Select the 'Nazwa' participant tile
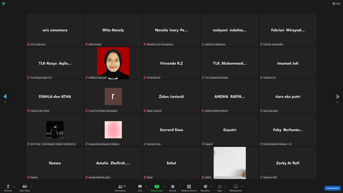 [55, 163]
